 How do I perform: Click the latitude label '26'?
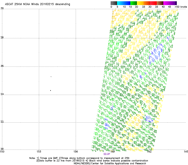point(2,66)
